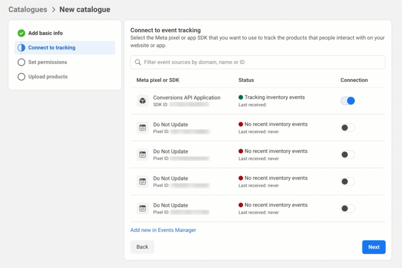Click the green checkmark beside Add basic info
The width and height of the screenshot is (402, 268).
21,33
